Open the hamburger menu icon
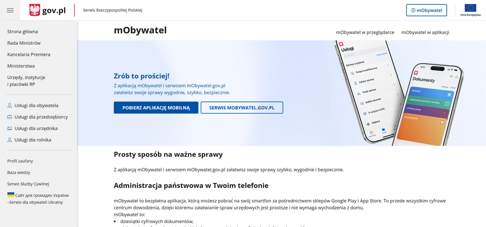Image resolution: width=486 pixels, height=227 pixels. pyautogui.click(x=10, y=10)
